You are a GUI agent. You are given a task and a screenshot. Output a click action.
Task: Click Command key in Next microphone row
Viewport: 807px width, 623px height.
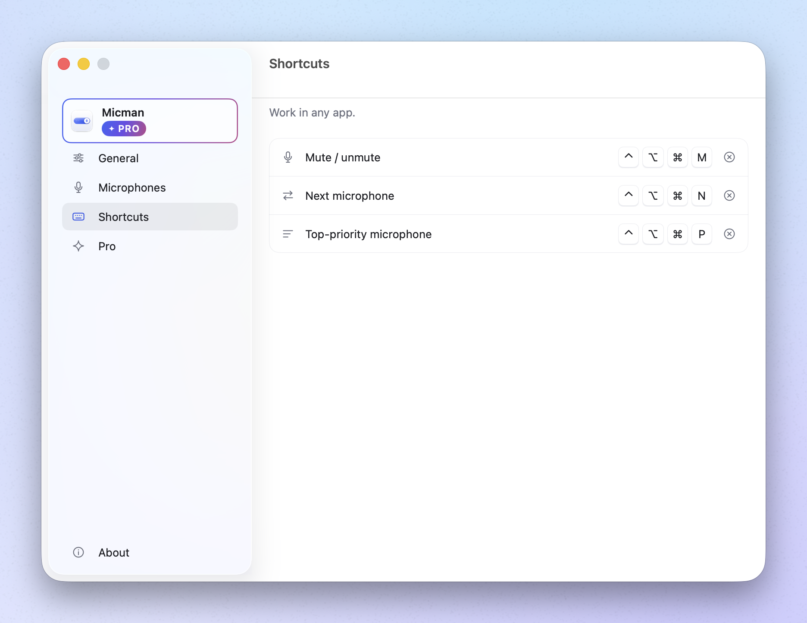[678, 196]
